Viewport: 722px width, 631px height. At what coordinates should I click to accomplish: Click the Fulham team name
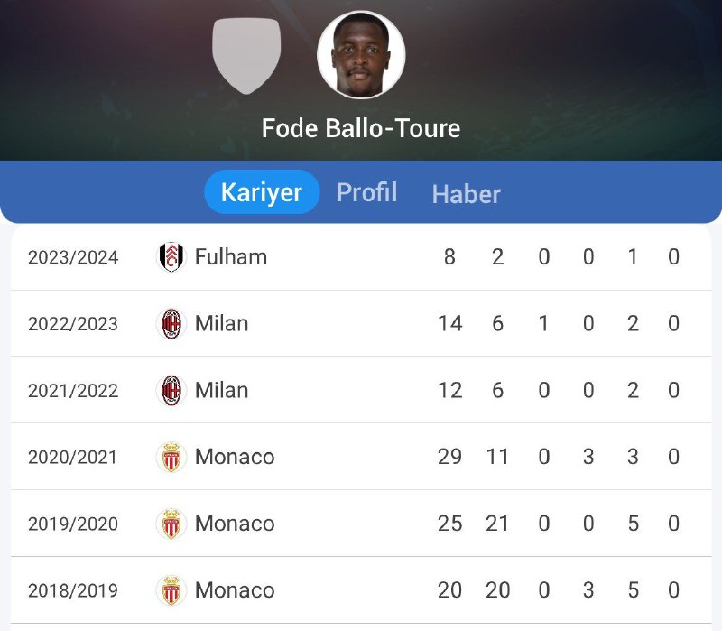tap(231, 257)
